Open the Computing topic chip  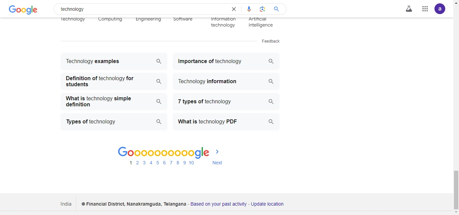[x=110, y=19]
